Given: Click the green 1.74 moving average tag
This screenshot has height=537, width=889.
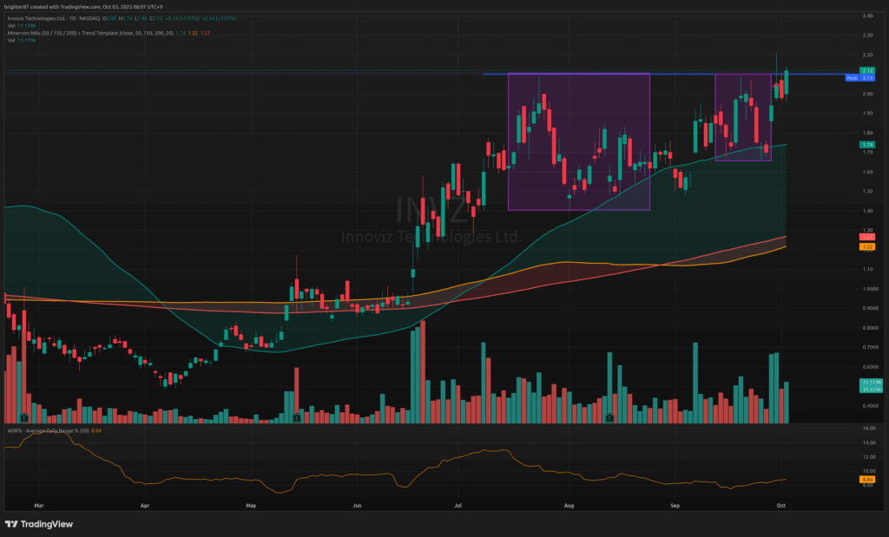Looking at the screenshot, I should pyautogui.click(x=866, y=144).
